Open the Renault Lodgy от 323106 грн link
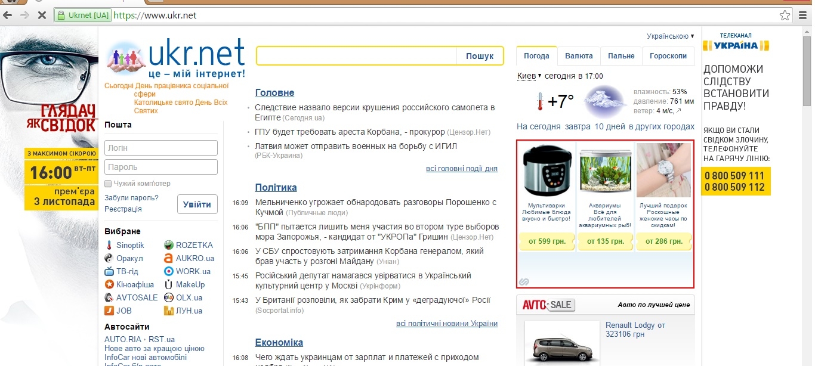This screenshot has height=366, width=815. pos(635,330)
